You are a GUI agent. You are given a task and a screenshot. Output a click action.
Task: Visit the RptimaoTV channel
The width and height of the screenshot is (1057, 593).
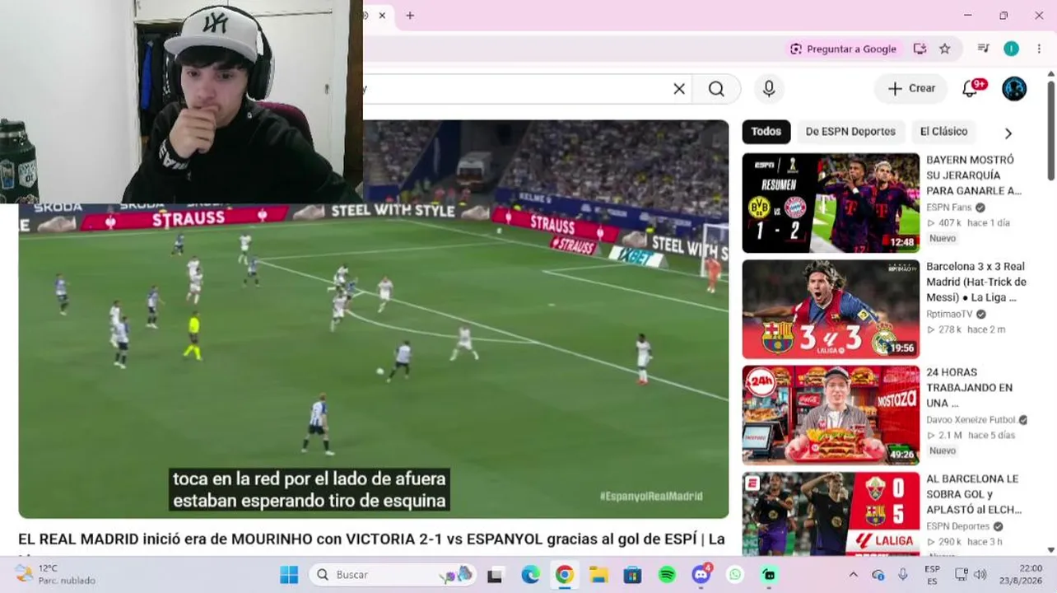tap(949, 314)
